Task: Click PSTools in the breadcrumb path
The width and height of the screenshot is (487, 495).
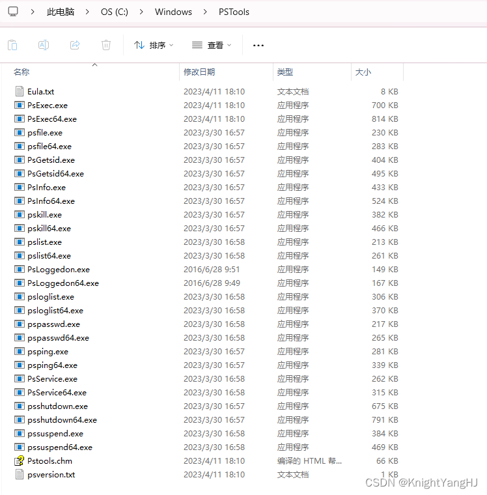Action: pos(234,12)
